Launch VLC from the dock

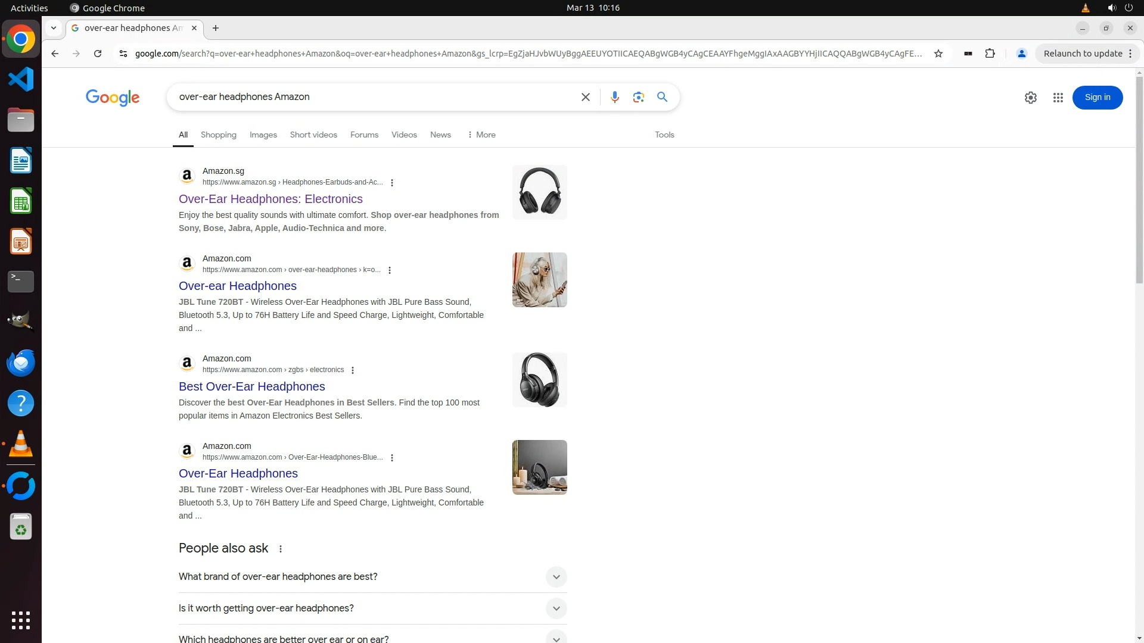[x=21, y=444]
